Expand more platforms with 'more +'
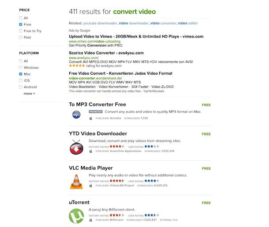 pos(30,94)
